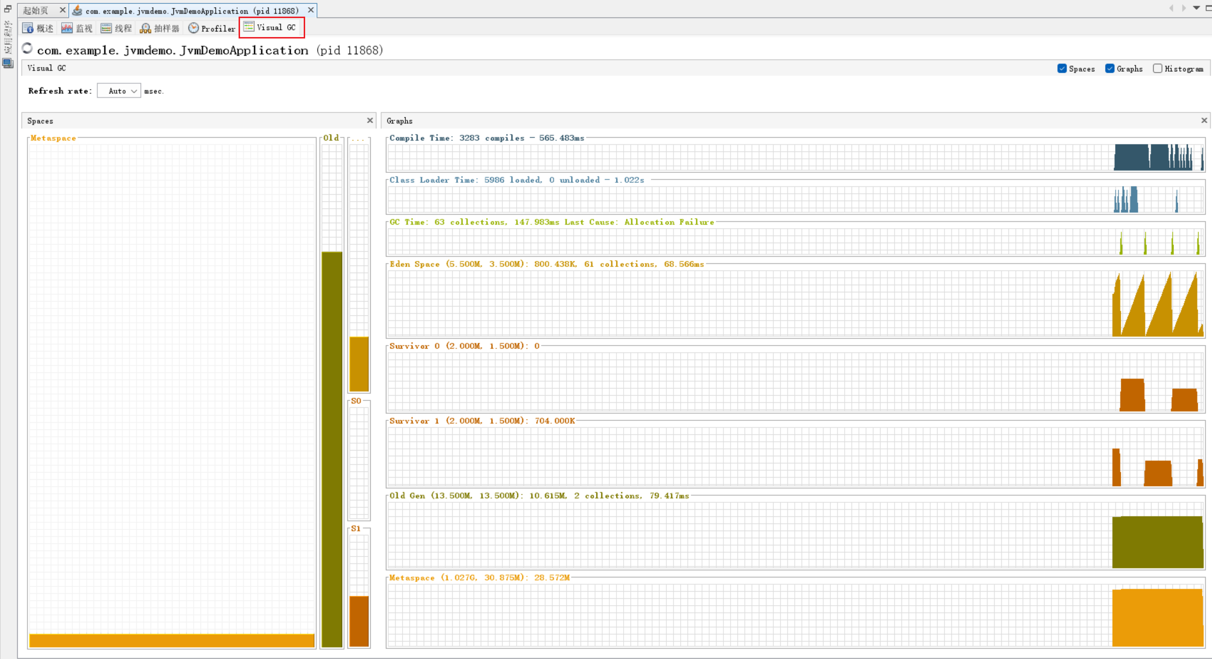Close the Spaces panel
Image resolution: width=1212 pixels, height=659 pixels.
point(370,121)
